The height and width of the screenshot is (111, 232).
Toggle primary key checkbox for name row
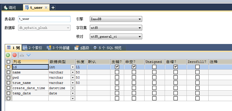coord(117,72)
